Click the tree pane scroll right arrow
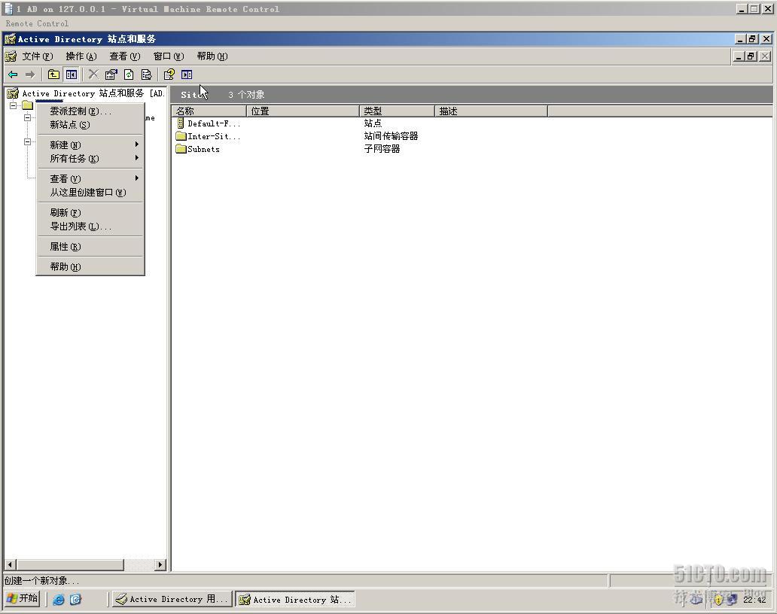This screenshot has width=777, height=614. [160, 564]
